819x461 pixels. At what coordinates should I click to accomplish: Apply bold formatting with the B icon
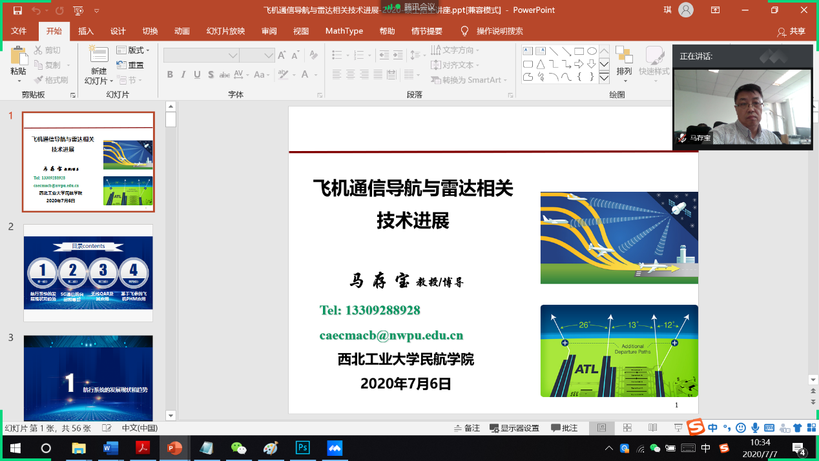point(169,75)
